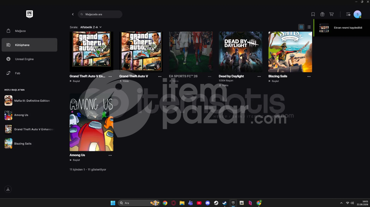Launch Blazing Sails from quick launch
Viewport: 370px width, 207px height.
point(29,144)
